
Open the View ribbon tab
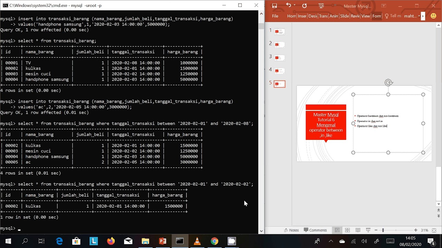coord(366,16)
